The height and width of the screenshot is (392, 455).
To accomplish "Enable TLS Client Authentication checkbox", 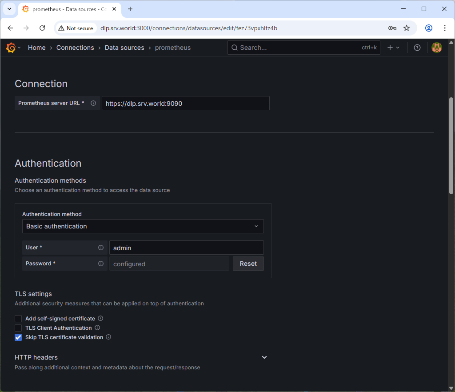I will [x=18, y=328].
